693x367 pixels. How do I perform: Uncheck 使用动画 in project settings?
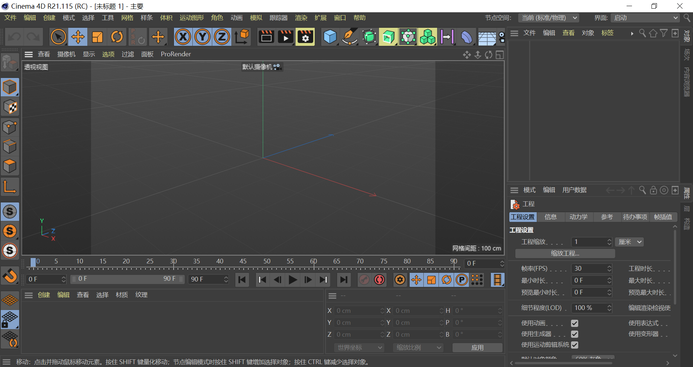point(575,323)
